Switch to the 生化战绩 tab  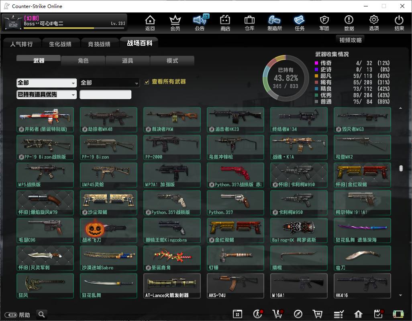point(60,44)
